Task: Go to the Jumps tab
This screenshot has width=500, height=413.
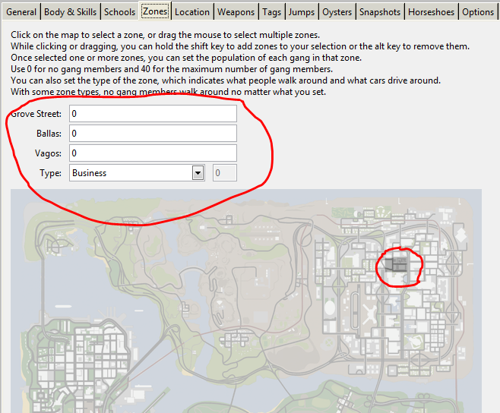Action: click(x=302, y=12)
